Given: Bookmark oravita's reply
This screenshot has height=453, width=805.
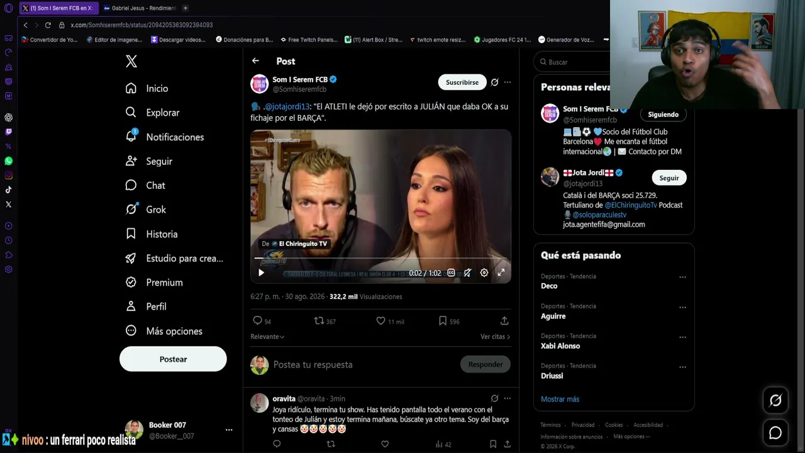Looking at the screenshot, I should pos(493,444).
